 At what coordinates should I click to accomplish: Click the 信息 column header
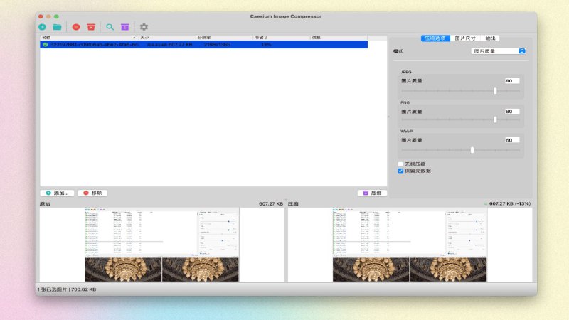(339, 38)
